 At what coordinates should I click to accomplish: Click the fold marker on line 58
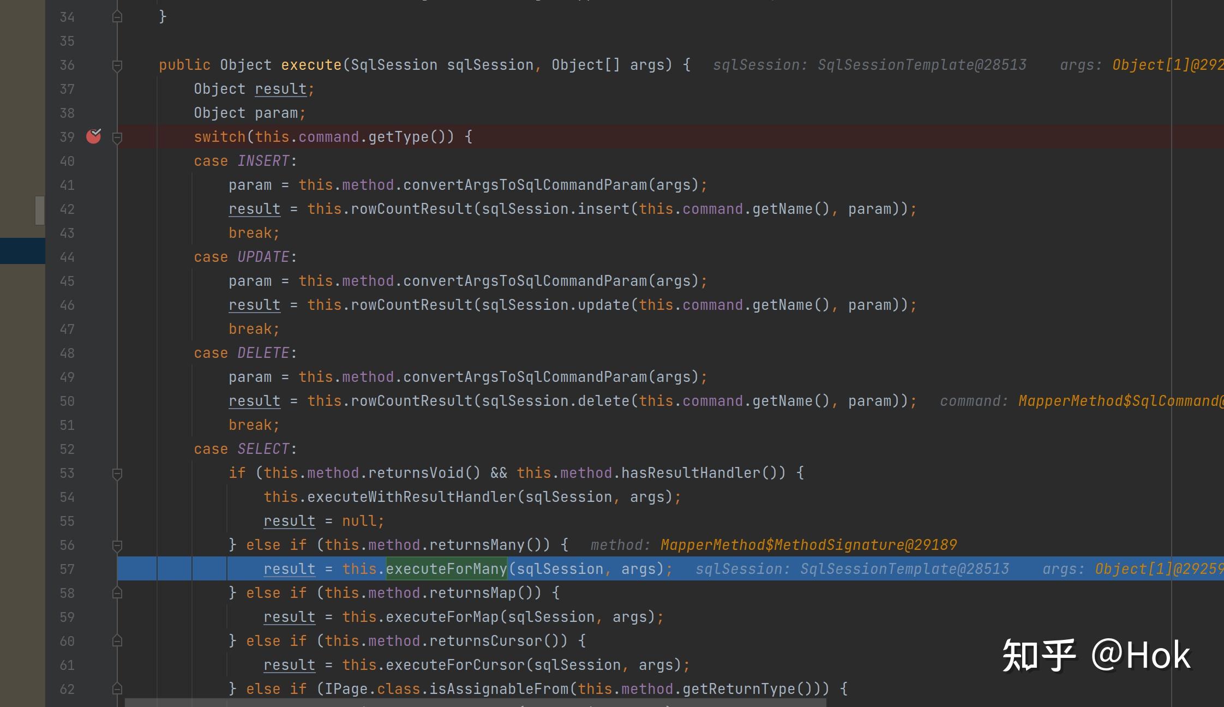point(117,593)
